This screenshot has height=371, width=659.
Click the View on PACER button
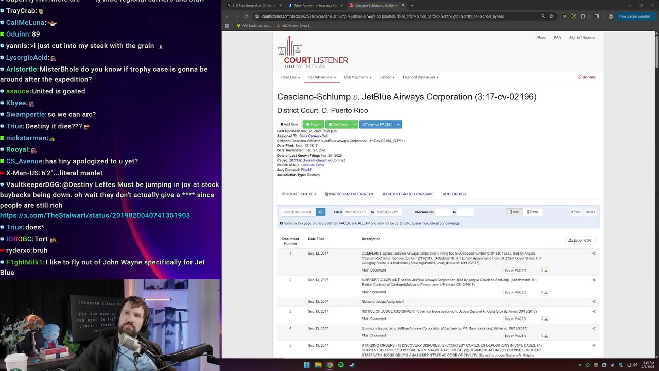click(377, 124)
